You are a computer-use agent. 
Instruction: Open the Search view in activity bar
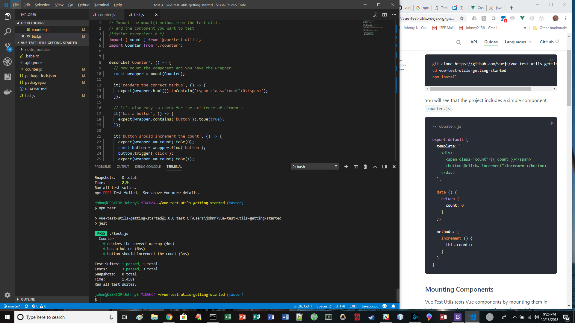tap(7, 32)
